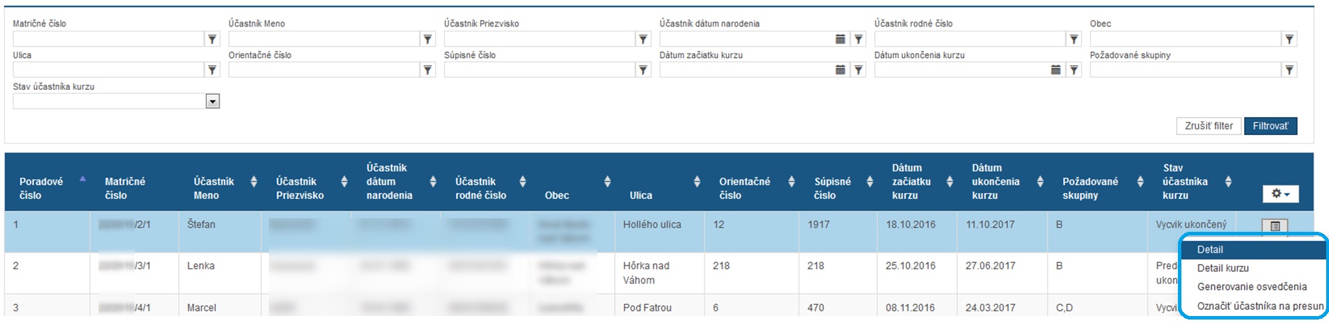Screen dimensions: 1329x323
Task: Sort table by Účastník Meno column
Action: [x=253, y=182]
